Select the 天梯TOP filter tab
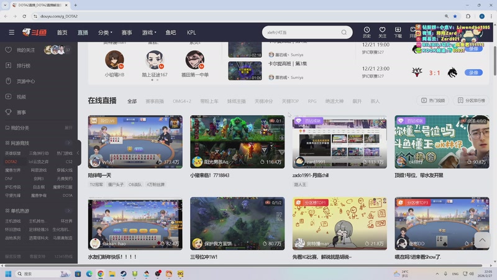Viewport: 497px width, 280px height. (x=290, y=101)
